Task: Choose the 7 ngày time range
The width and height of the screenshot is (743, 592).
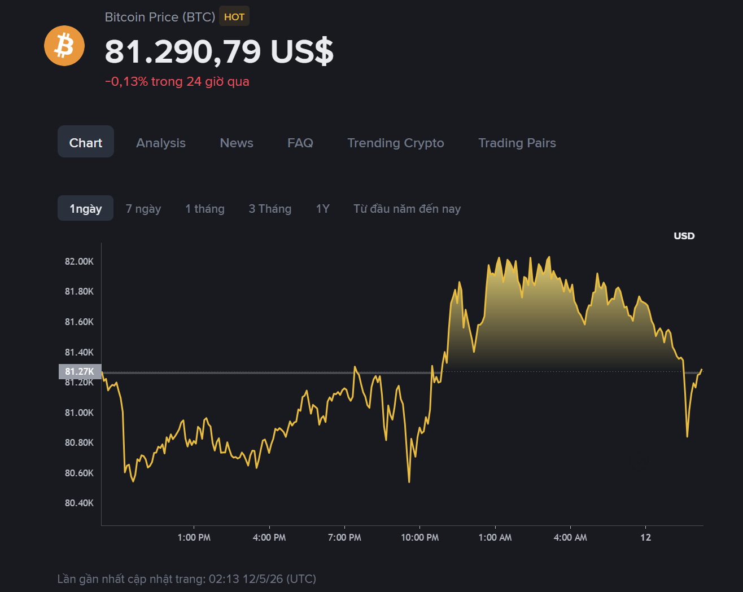Action: 143,209
